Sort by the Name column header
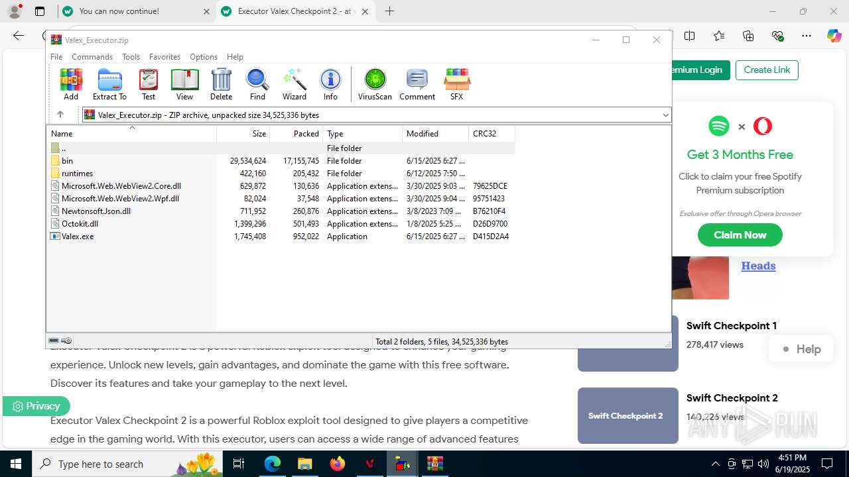Viewport: 849px width, 477px height. tap(131, 134)
